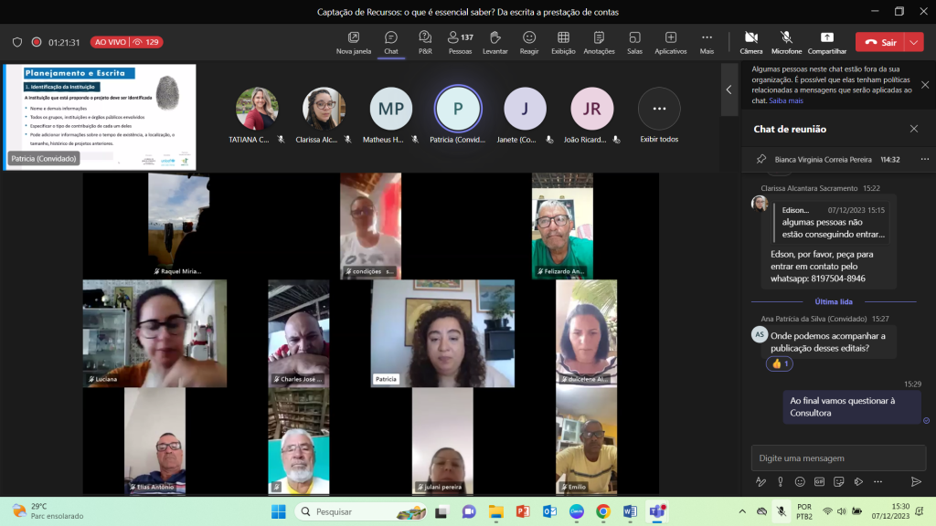Select Clarissa Alc participant avatar
Image resolution: width=936 pixels, height=526 pixels.
click(x=324, y=109)
